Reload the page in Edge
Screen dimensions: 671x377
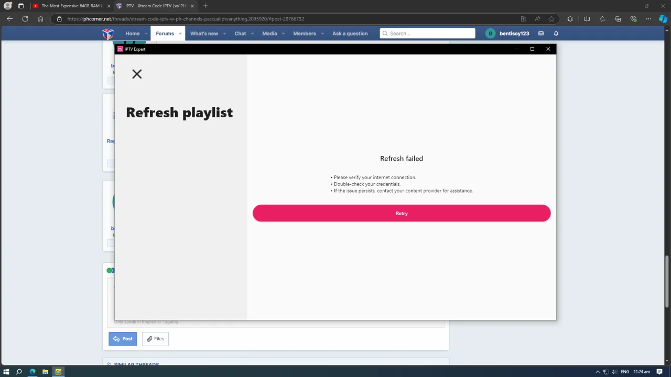click(x=25, y=19)
